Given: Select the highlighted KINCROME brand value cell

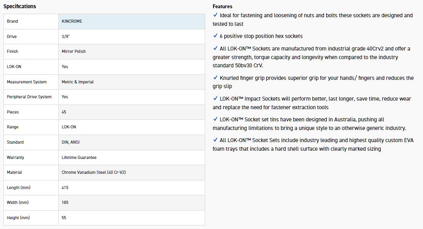Looking at the screenshot, I should pyautogui.click(x=131, y=21).
